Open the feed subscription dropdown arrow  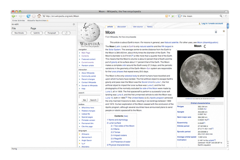[x=170, y=16]
